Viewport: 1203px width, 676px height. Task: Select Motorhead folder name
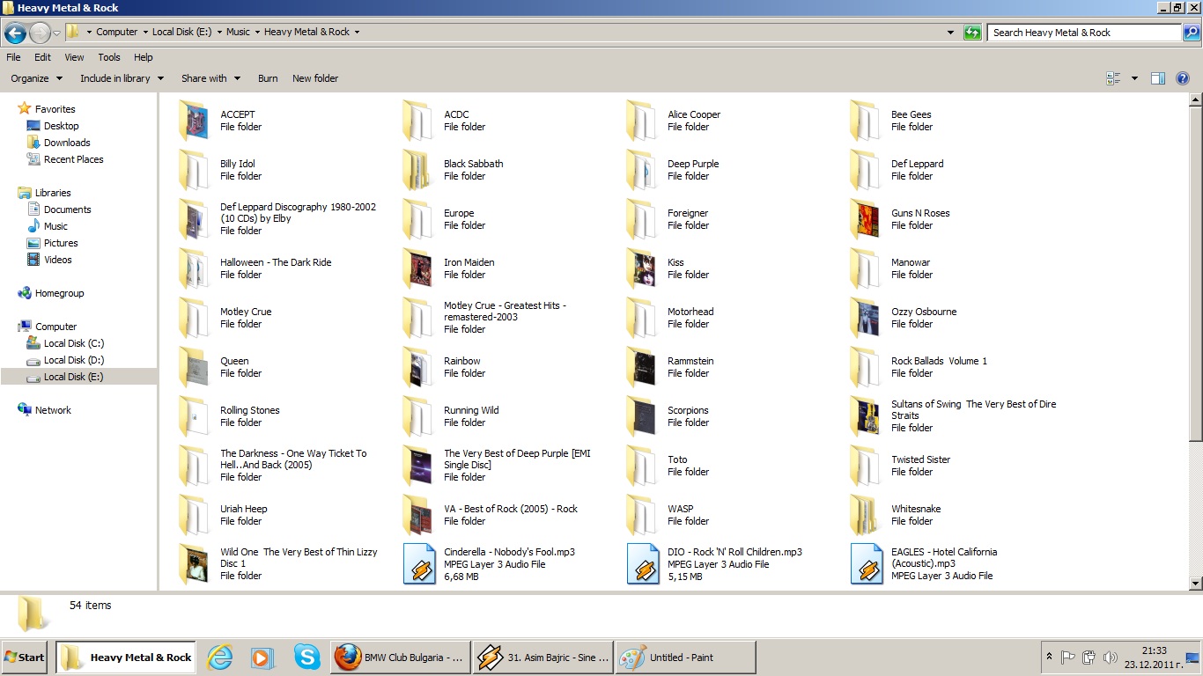[690, 312]
